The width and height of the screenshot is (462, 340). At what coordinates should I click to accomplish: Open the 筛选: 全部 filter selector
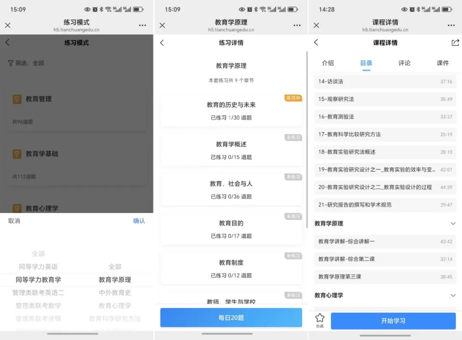pyautogui.click(x=26, y=62)
